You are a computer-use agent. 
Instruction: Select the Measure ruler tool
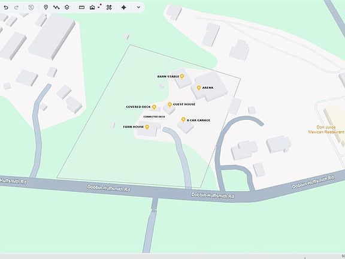click(81, 7)
